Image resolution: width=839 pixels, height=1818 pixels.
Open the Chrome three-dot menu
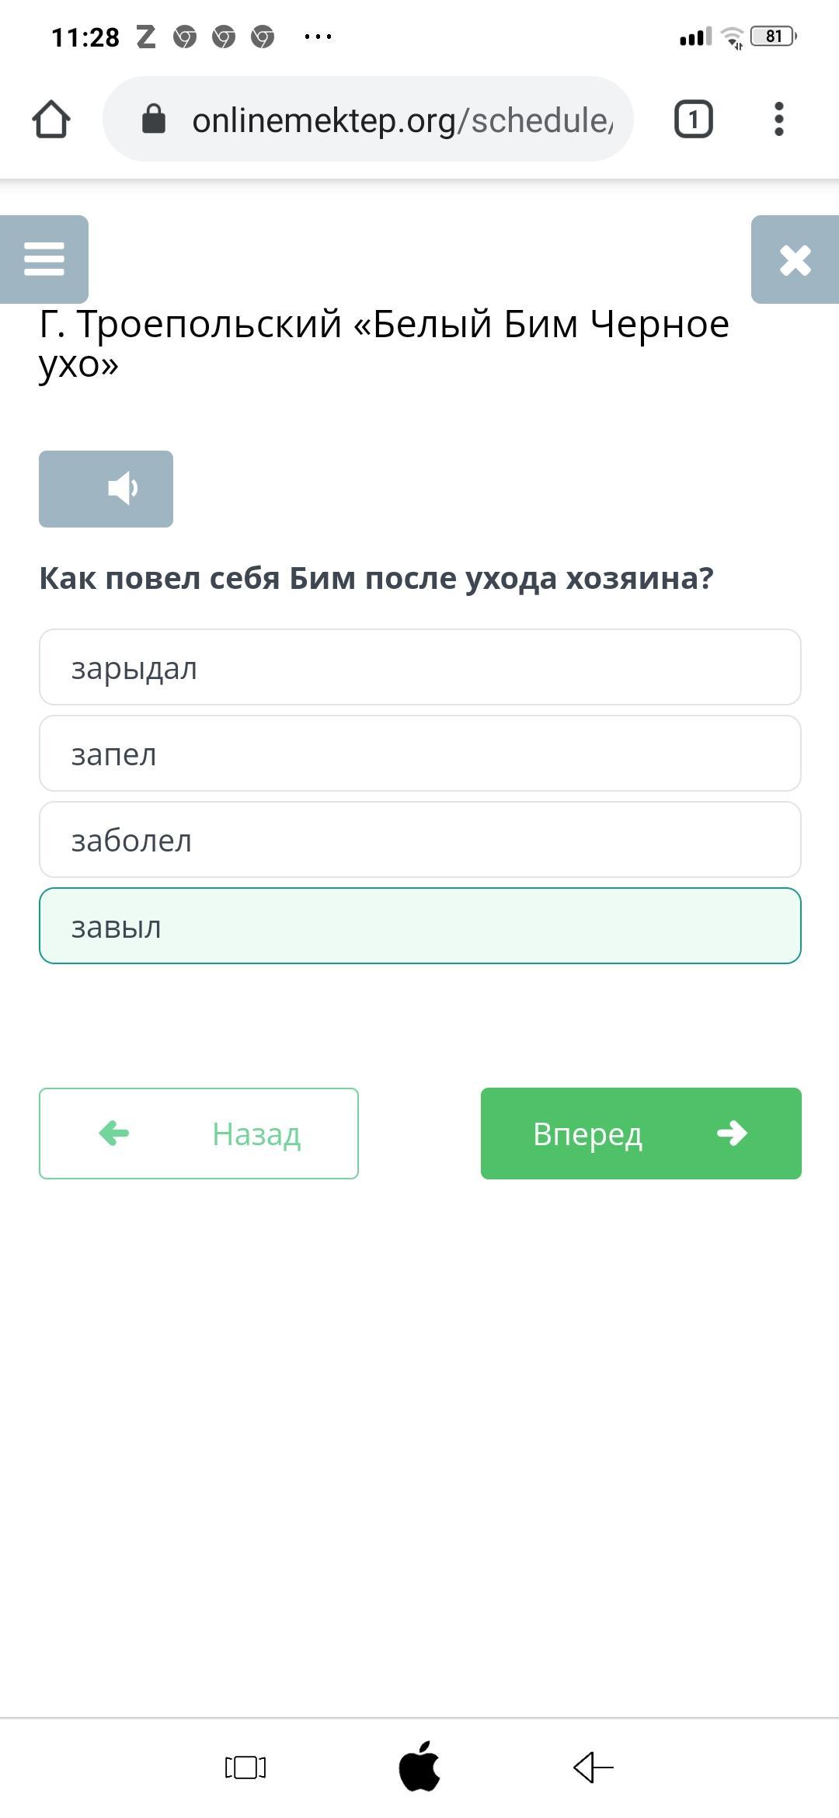(x=778, y=120)
